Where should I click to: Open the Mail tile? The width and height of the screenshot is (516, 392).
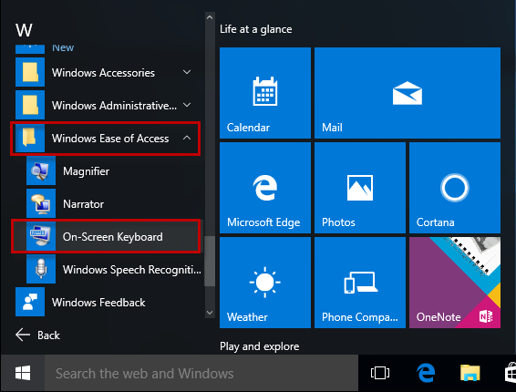(x=408, y=93)
